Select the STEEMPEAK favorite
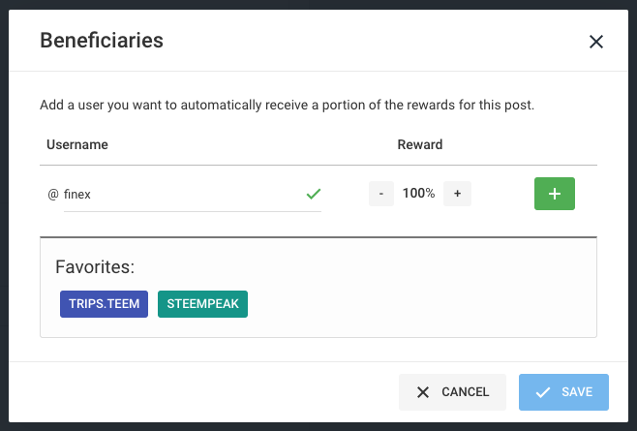 (x=202, y=304)
